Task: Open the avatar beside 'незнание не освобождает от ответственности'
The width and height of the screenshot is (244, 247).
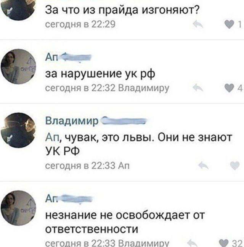Action: pos(18,208)
